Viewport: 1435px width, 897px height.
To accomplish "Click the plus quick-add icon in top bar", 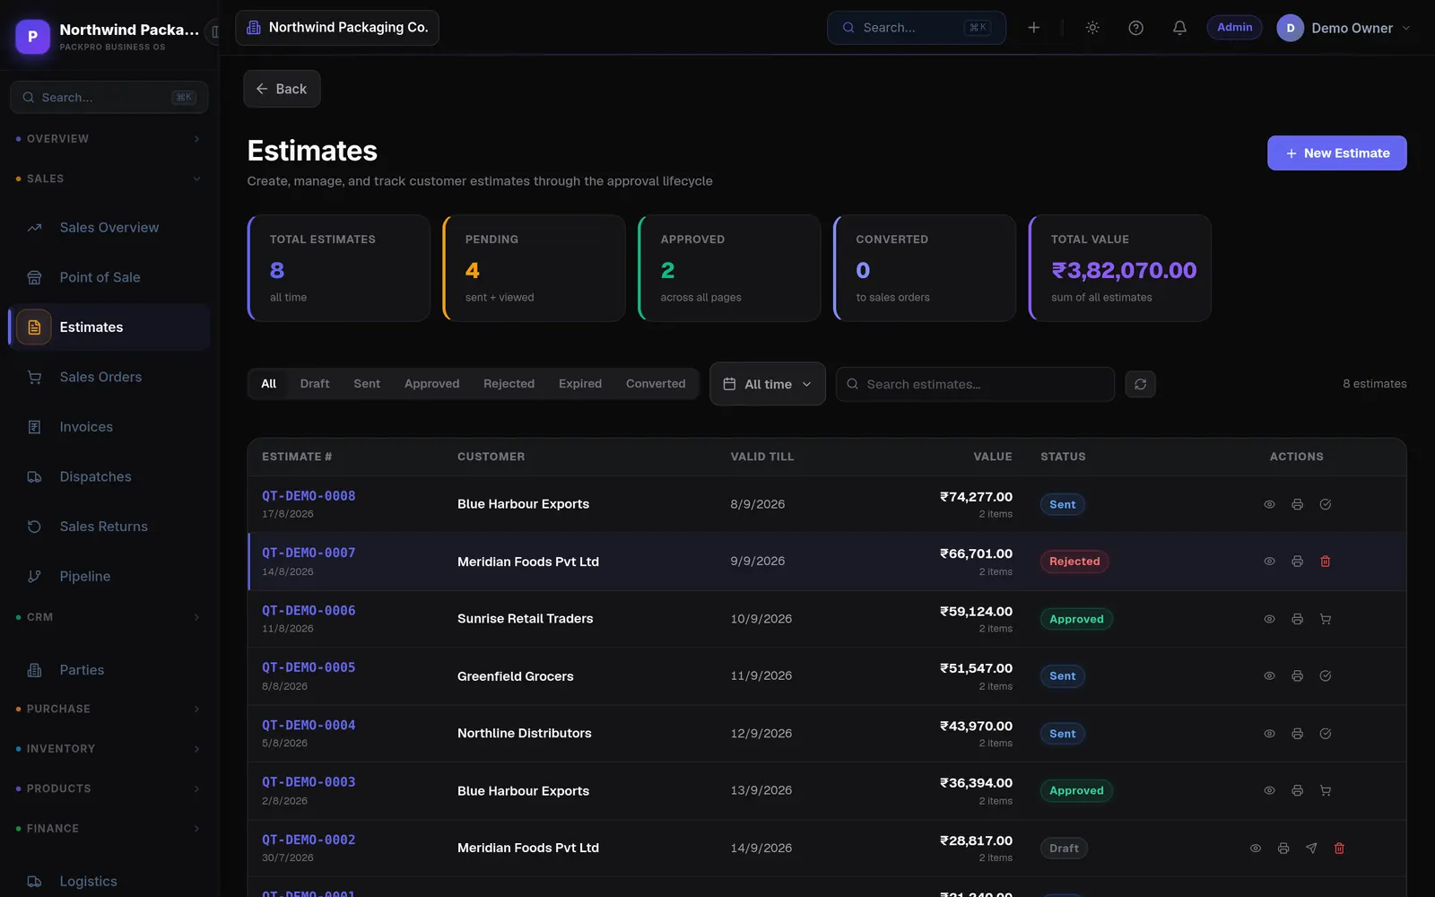I will 1033,28.
